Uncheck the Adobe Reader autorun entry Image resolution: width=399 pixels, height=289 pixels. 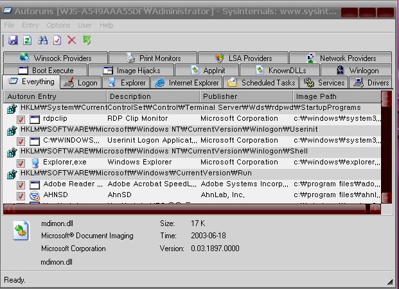pos(21,185)
